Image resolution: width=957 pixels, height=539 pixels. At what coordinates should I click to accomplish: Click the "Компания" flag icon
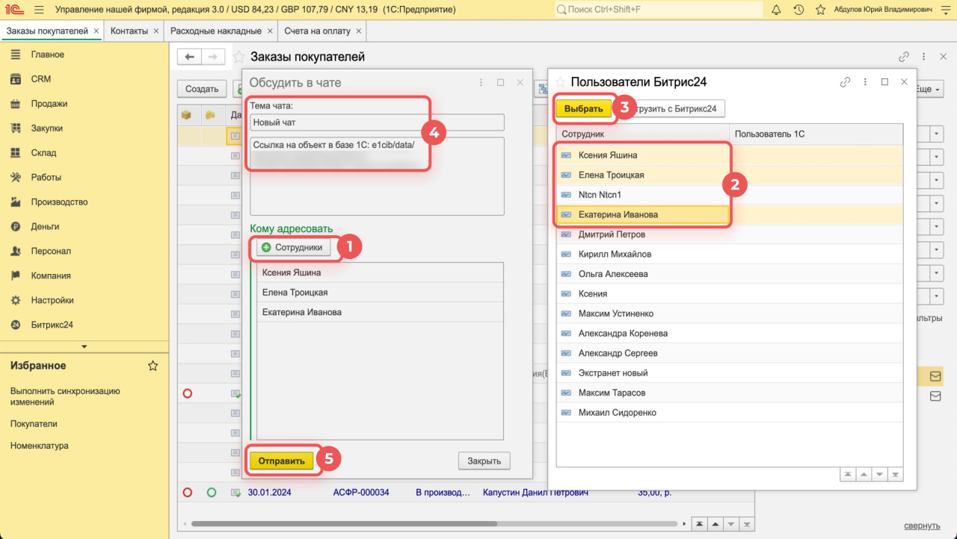click(x=16, y=275)
